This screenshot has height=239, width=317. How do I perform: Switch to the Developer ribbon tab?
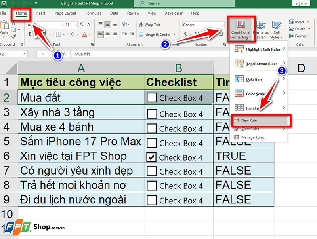coord(173,13)
